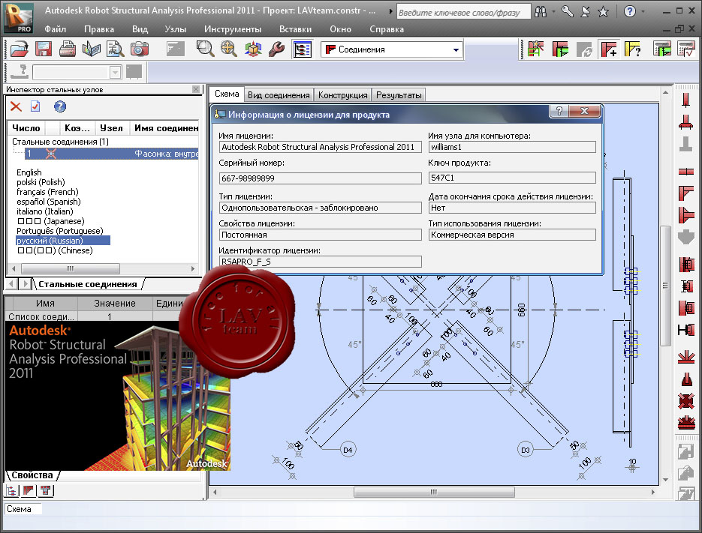
Task: Toggle the object inspector panel icon
Action: (x=303, y=49)
